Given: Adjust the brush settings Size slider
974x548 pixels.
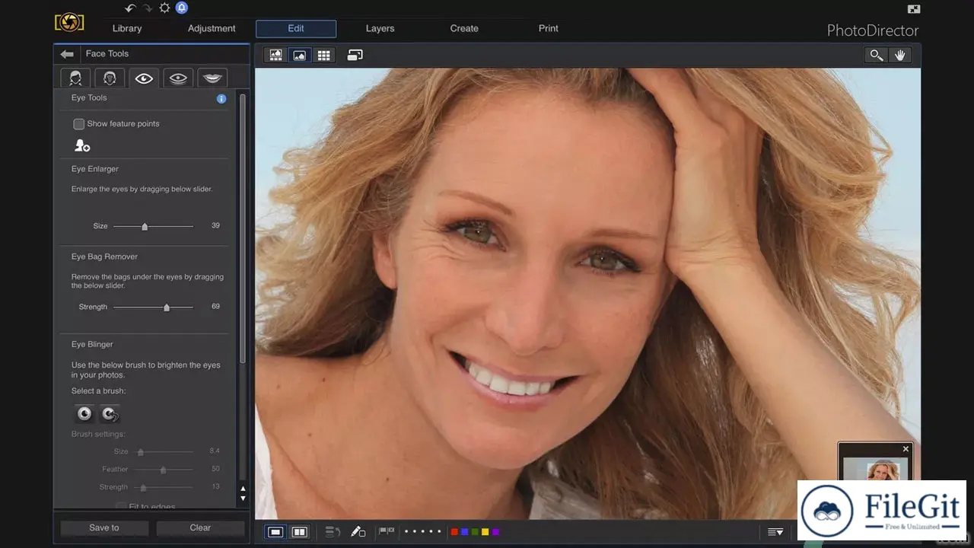Looking at the screenshot, I should 163,452.
